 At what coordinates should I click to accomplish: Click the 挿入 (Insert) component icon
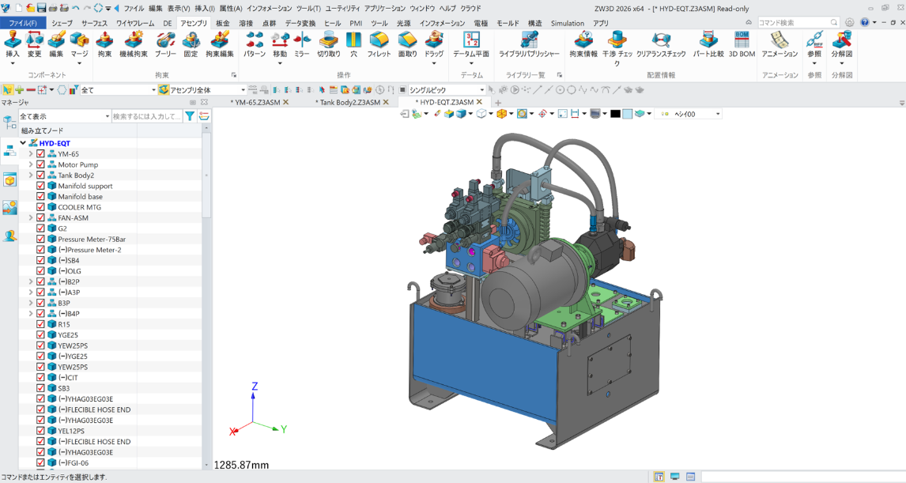coord(13,40)
